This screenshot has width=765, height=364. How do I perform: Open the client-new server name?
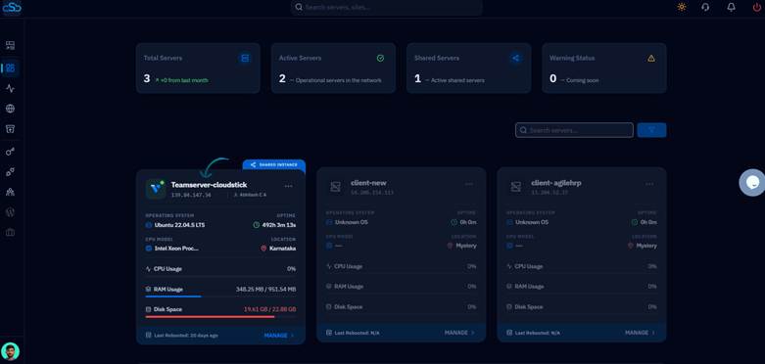click(368, 183)
